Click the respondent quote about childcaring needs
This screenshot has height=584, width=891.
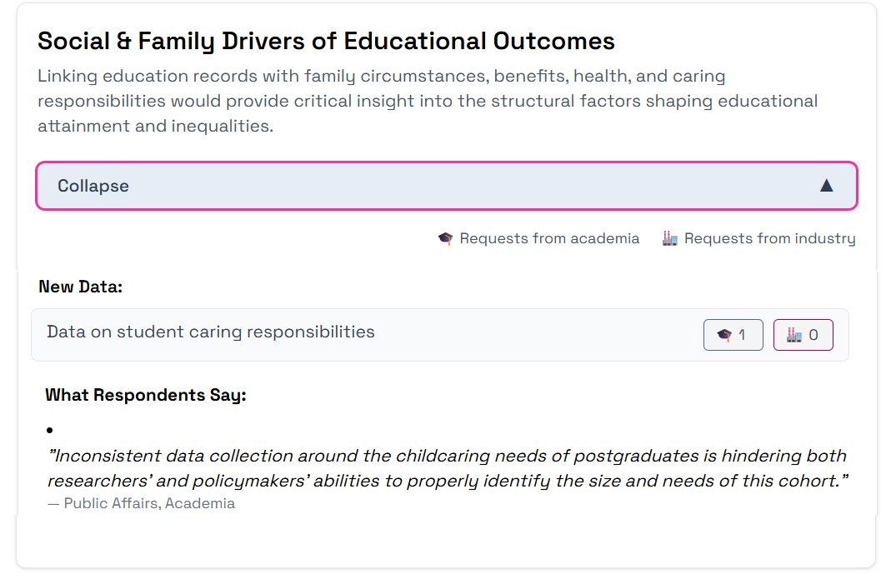[448, 468]
